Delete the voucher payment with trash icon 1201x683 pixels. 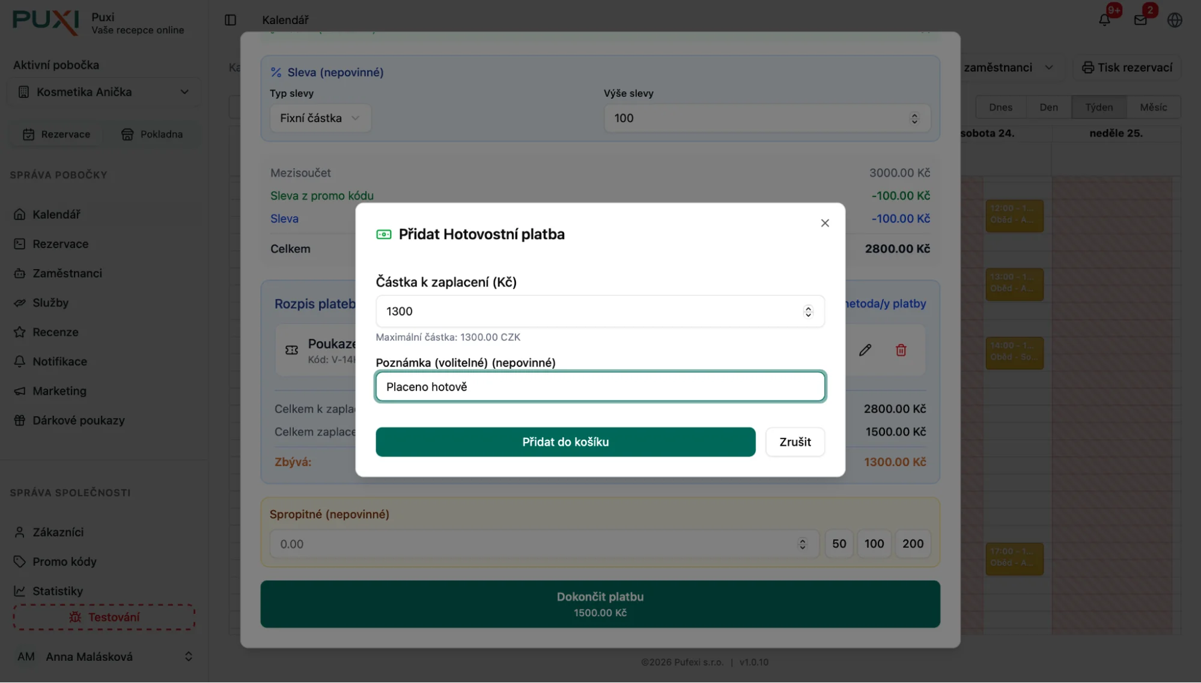click(901, 350)
